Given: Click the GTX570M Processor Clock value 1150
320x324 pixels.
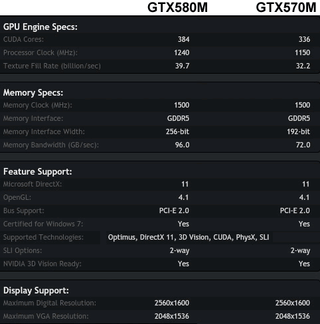Looking at the screenshot, I should coord(303,52).
